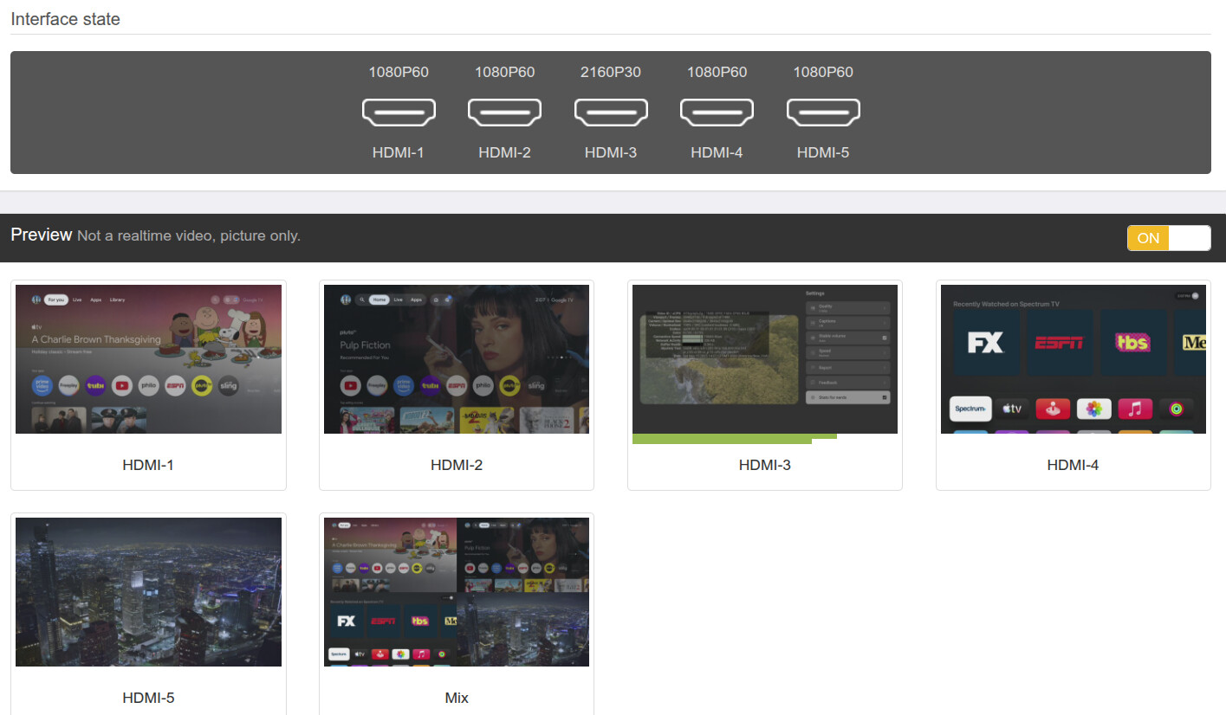Click the HDMI-3 caption under preview
Viewport: 1226px width, 715px height.
[x=764, y=465]
